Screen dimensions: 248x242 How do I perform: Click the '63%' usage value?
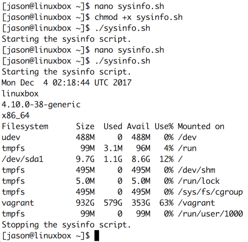coord(166,203)
